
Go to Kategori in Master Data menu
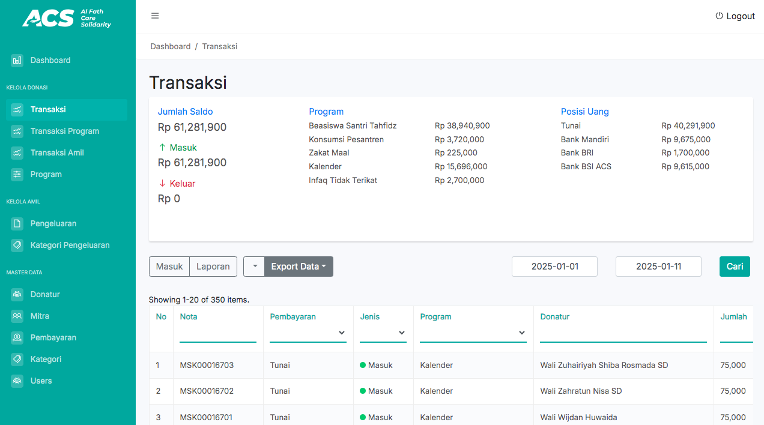pyautogui.click(x=46, y=359)
